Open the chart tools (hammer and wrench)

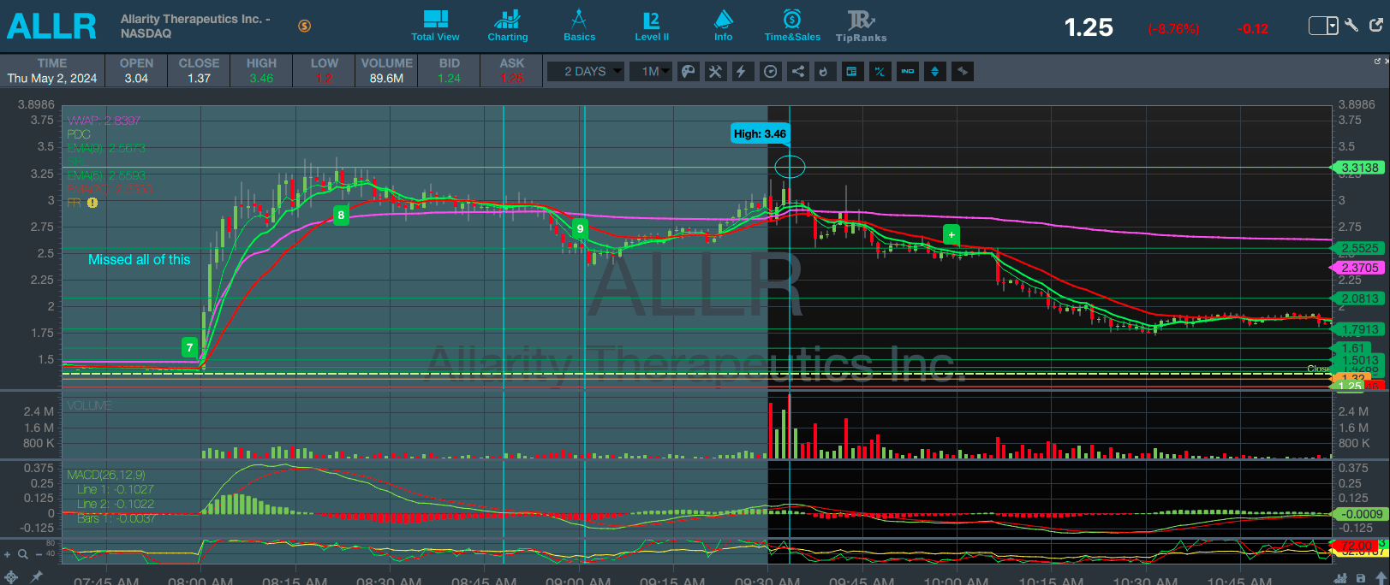[715, 72]
